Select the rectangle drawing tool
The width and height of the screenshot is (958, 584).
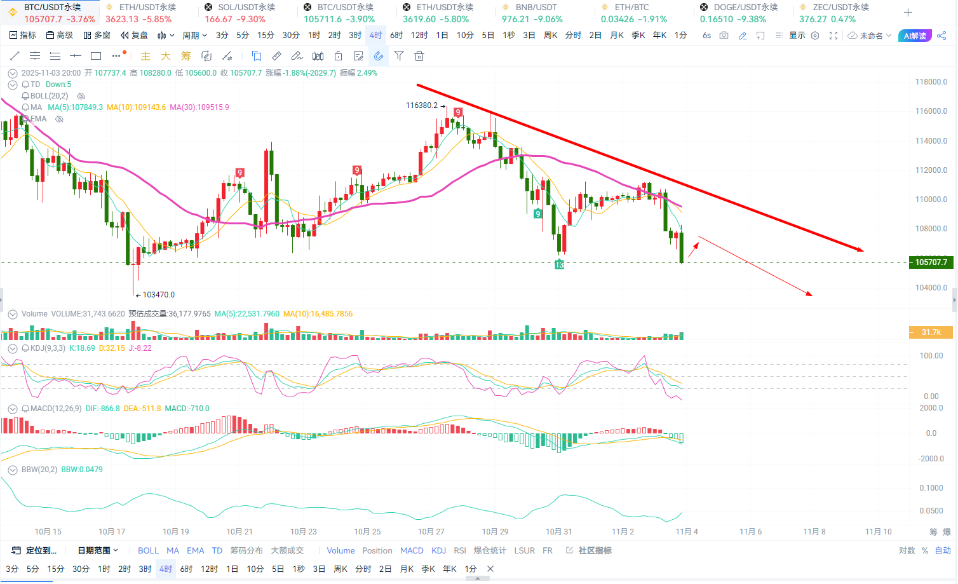pos(96,56)
